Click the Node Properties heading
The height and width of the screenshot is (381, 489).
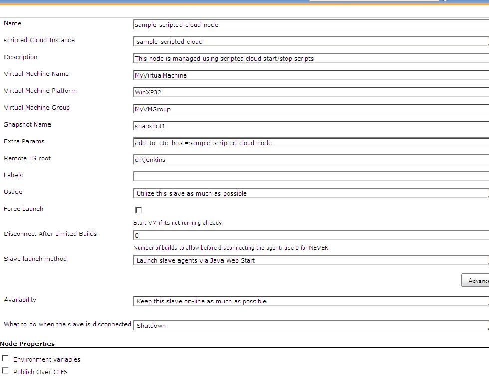pos(27,343)
